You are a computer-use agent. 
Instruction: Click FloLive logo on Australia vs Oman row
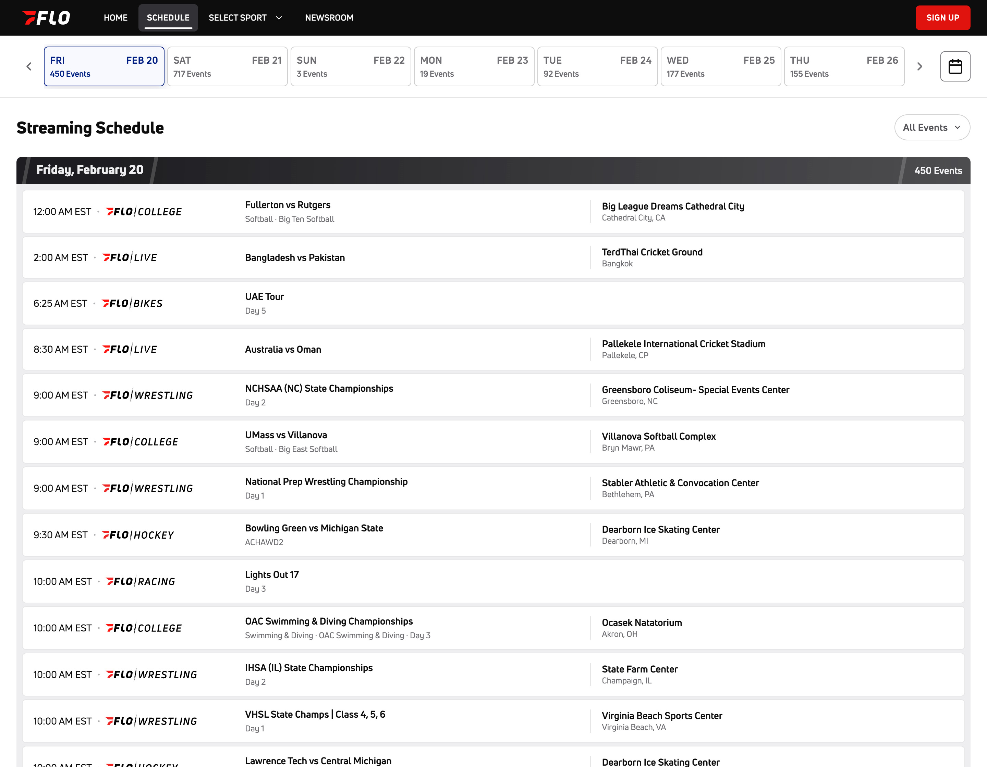pos(130,349)
